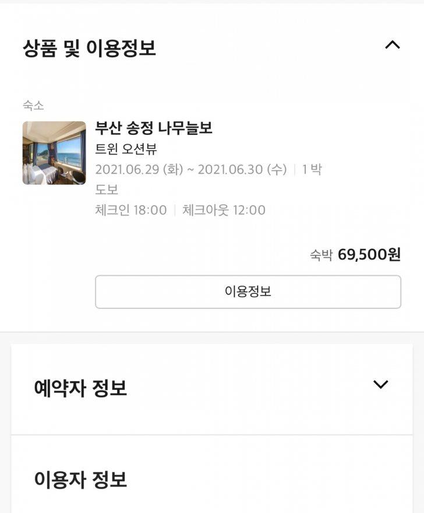The image size is (424, 513).
Task: Collapse the 상품 및 이용정보 section chevron
Action: coord(393,45)
